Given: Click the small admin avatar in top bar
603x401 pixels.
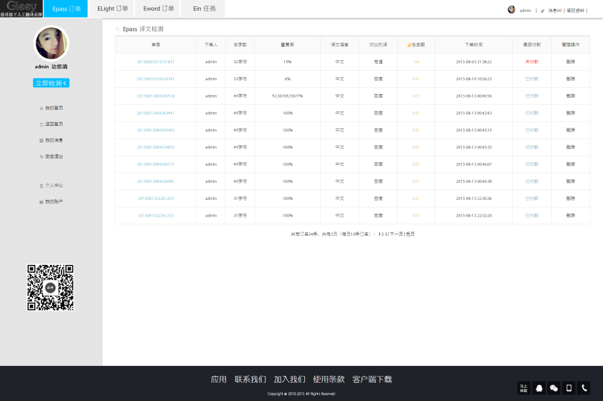Looking at the screenshot, I should tap(511, 10).
